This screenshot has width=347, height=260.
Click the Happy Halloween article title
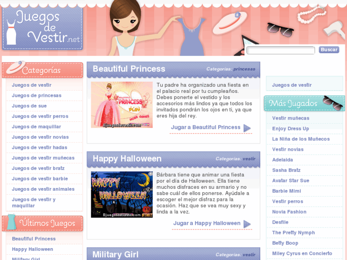point(127,159)
